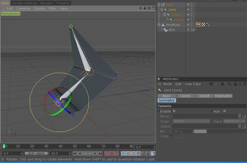Open the Plane World-XY dropdown
The image size is (247, 163).
click(x=234, y=121)
